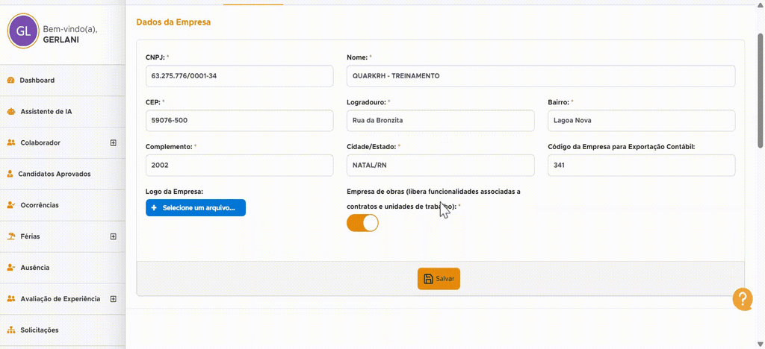Click the Nome field with QUARKRH - TREINAMENTO

(541, 76)
